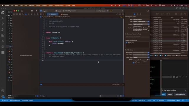This screenshot has width=189, height=106.
Task: Toggle the Xcode inspector panel
Action: [x=148, y=11]
